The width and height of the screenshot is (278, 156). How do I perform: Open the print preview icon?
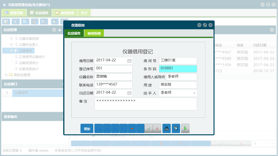pyautogui.click(x=176, y=128)
